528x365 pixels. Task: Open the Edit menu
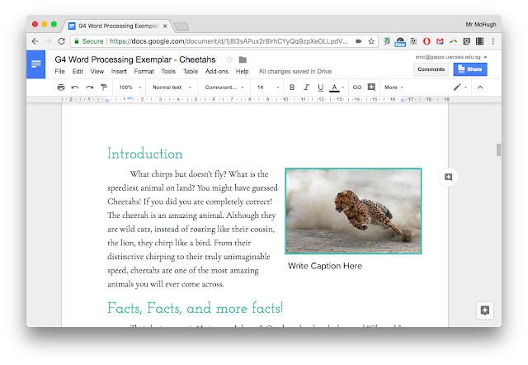78,72
